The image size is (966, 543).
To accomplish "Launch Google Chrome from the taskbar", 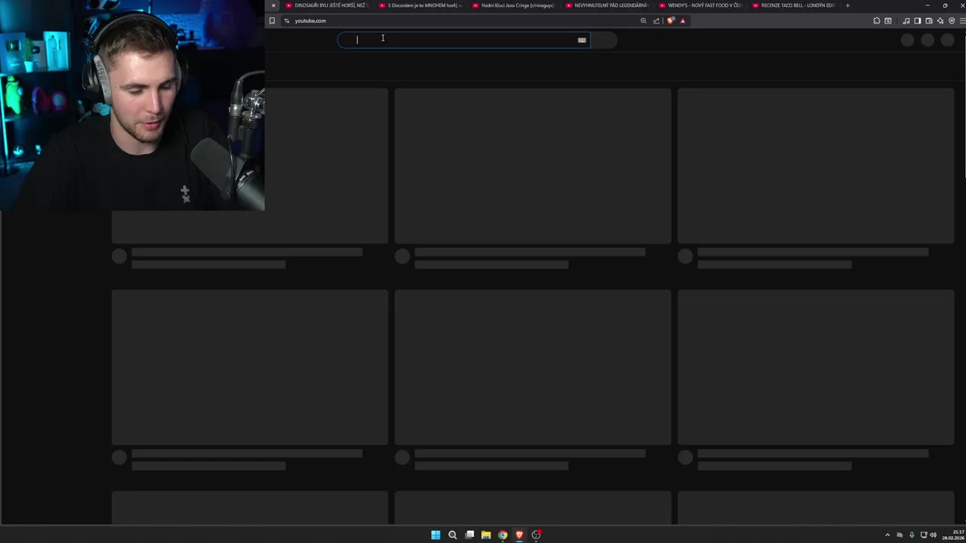I will [x=503, y=535].
